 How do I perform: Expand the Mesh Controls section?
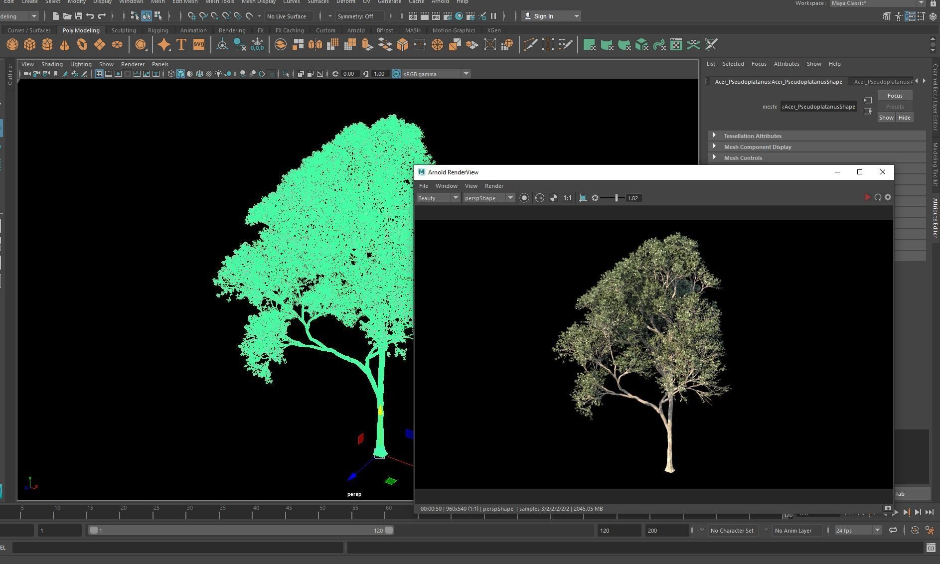(816, 158)
